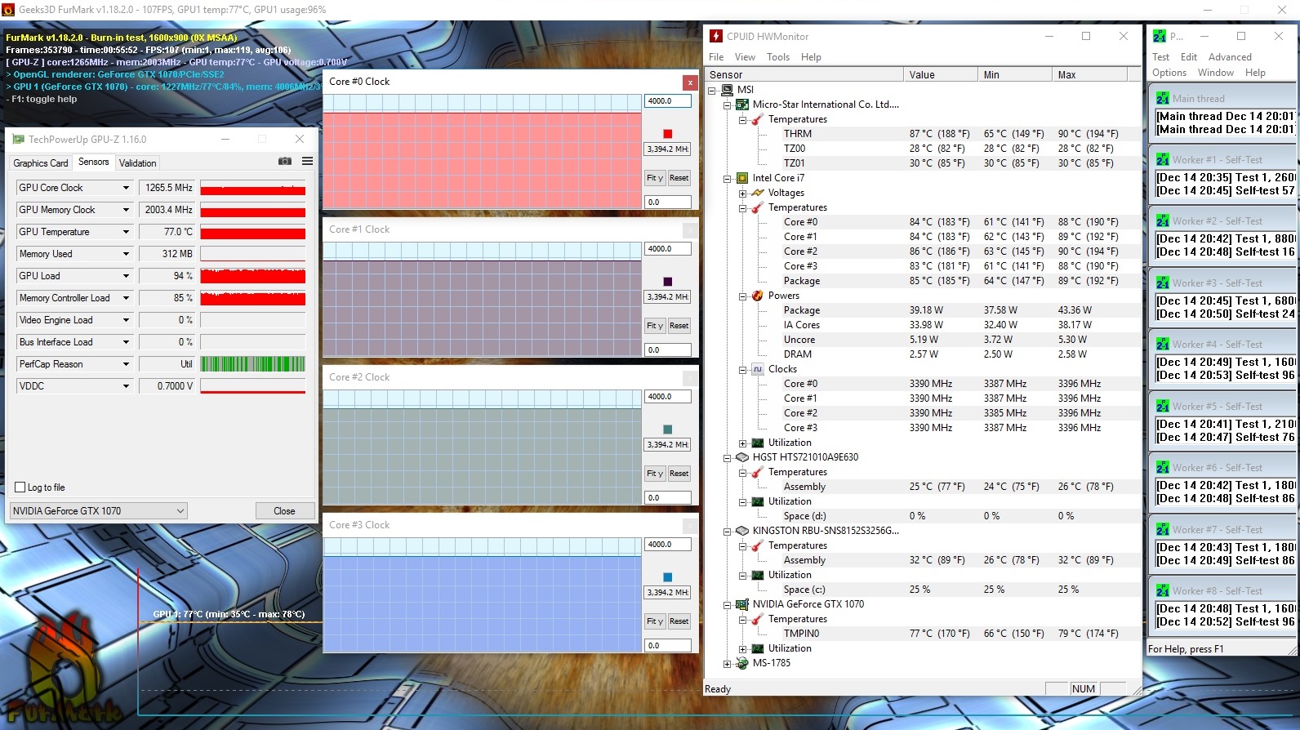Enable the Log to file checkbox
This screenshot has width=1300, height=730.
tap(20, 487)
